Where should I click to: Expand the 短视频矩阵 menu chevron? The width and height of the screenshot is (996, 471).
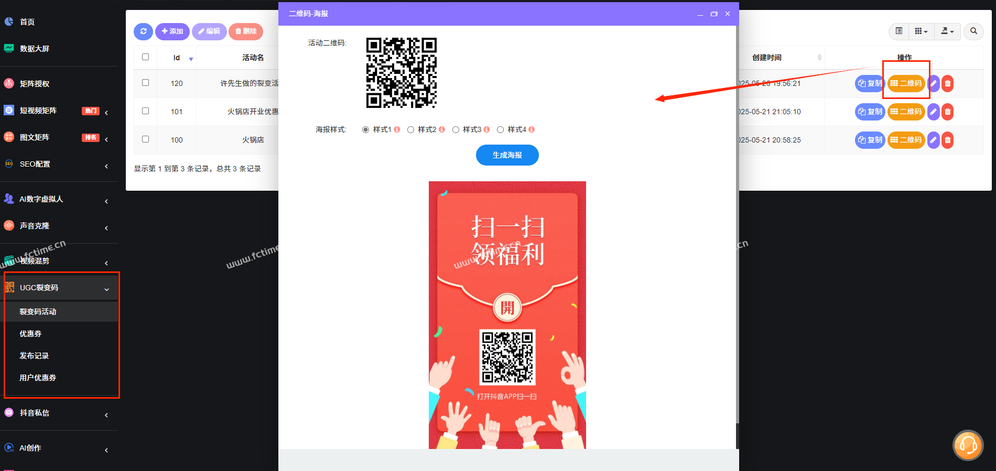(106, 113)
